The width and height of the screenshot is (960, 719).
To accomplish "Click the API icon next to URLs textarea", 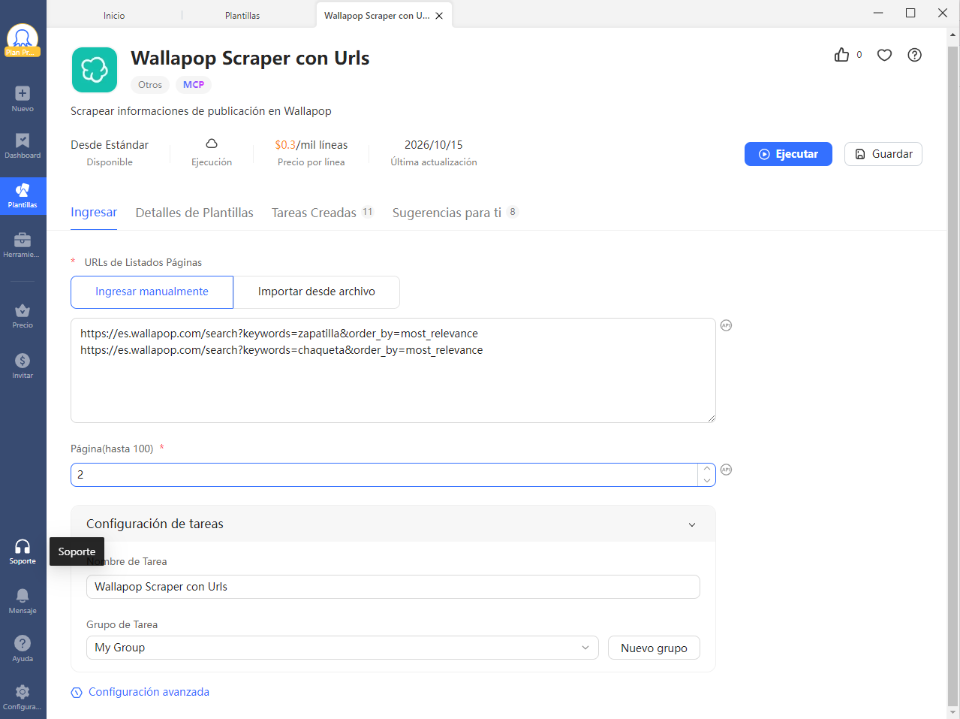I will click(x=726, y=325).
